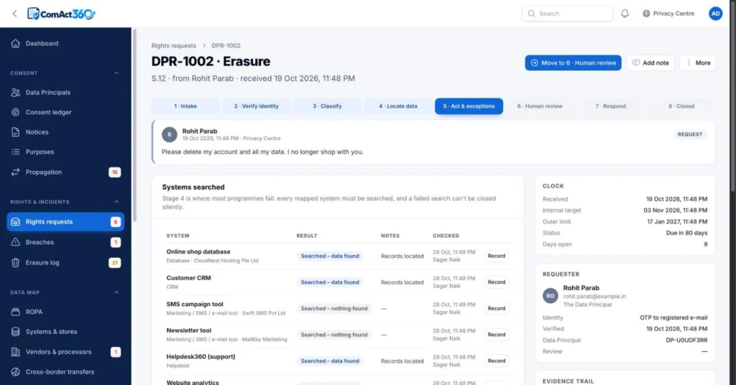Open the Privacy Centre switcher
This screenshot has width=736, height=385.
668,14
